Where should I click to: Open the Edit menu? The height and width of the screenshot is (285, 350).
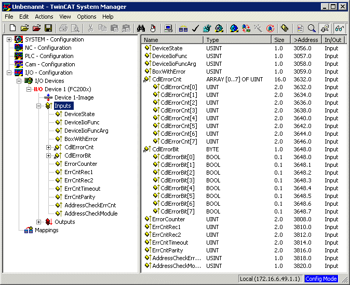tap(24, 17)
